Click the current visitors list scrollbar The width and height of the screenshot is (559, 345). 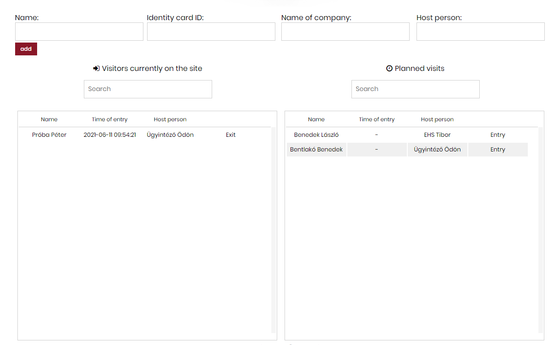[274, 229]
